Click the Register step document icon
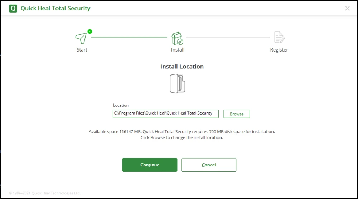 (x=279, y=37)
